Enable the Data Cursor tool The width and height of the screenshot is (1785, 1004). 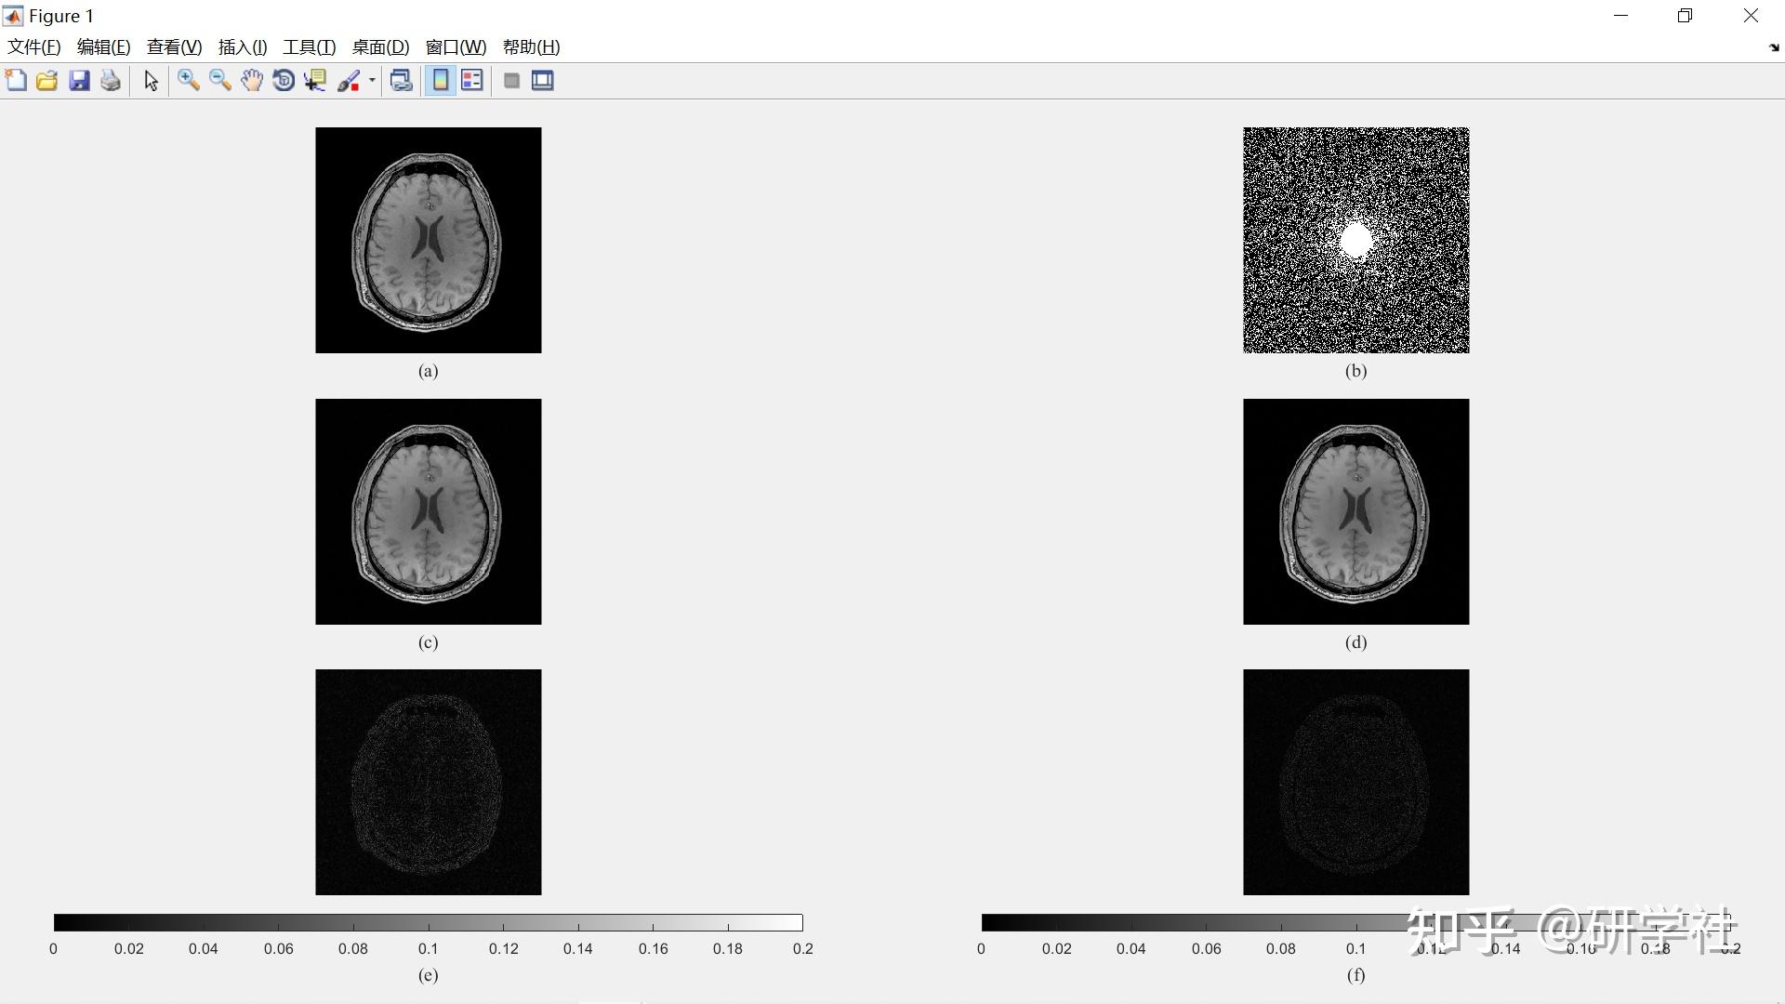click(315, 81)
